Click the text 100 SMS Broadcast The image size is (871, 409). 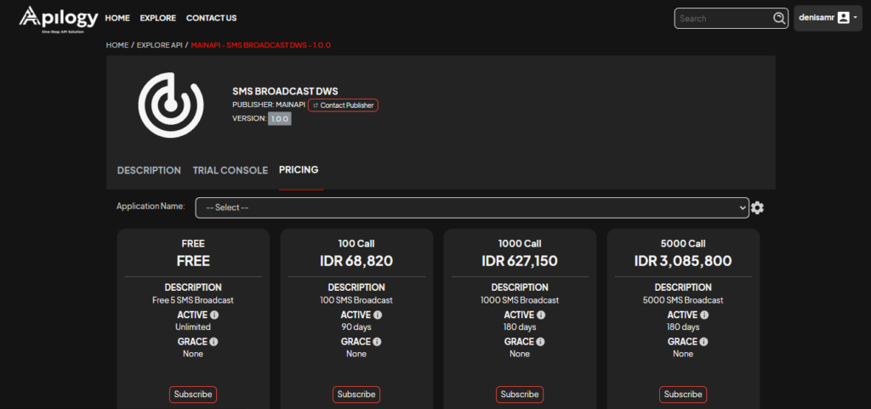(356, 300)
